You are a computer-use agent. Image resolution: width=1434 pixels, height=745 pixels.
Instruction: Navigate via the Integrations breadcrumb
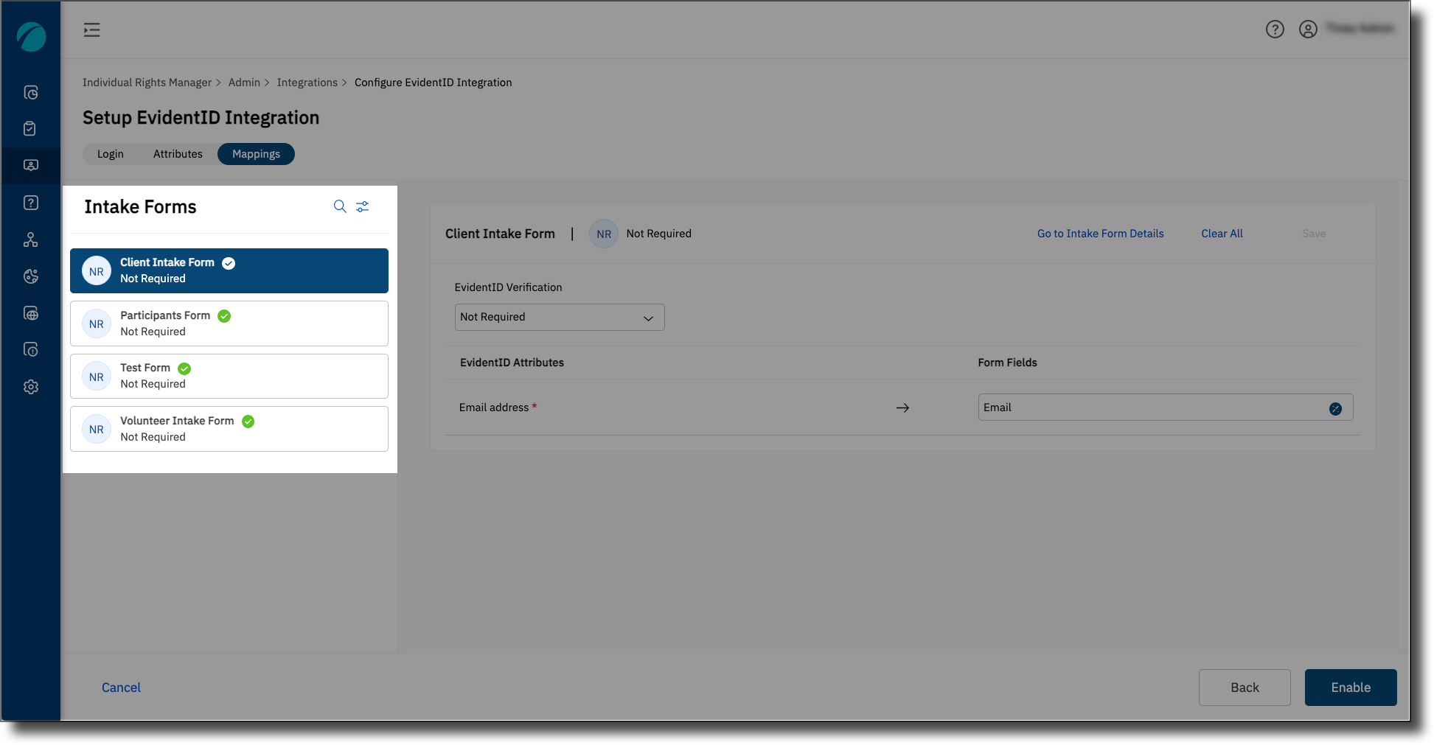click(x=307, y=82)
